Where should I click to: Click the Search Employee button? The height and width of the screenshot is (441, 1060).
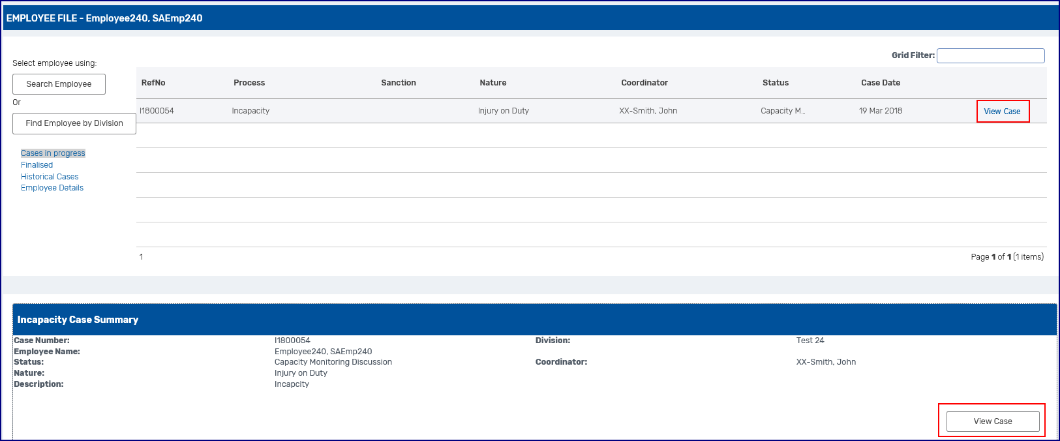(59, 84)
